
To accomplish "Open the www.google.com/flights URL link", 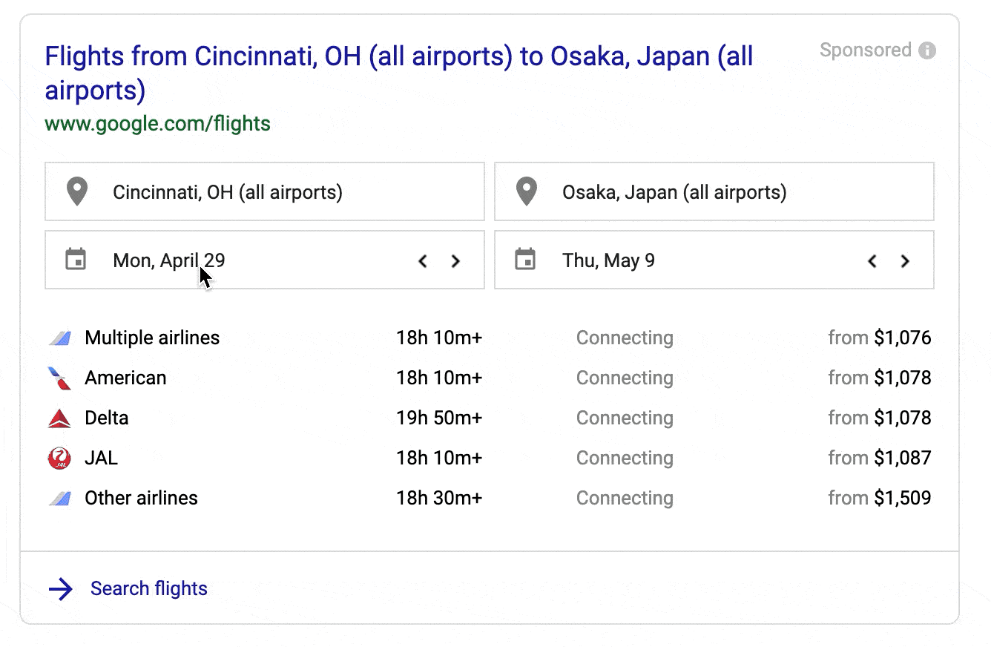I will [x=157, y=124].
